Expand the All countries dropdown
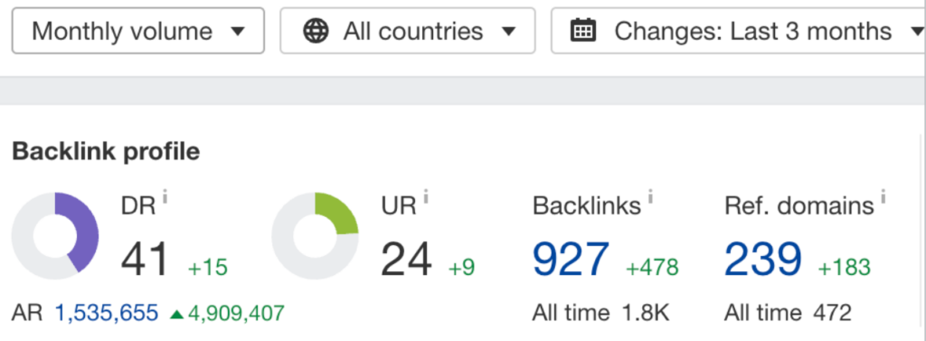This screenshot has height=341, width=926. tap(408, 31)
